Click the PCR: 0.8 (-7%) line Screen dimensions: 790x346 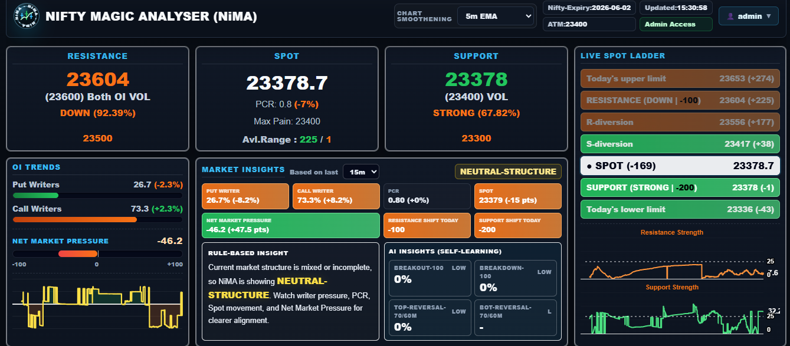pos(287,104)
